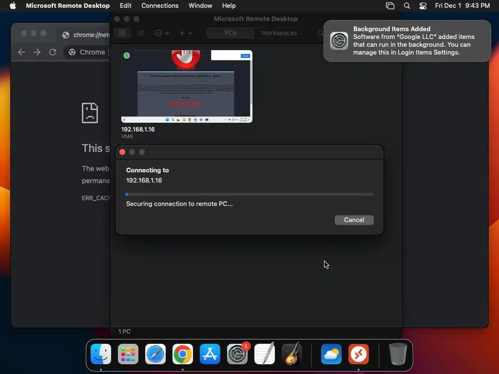Go forward in Chrome window
Image resolution: width=499 pixels, height=374 pixels.
[x=37, y=52]
